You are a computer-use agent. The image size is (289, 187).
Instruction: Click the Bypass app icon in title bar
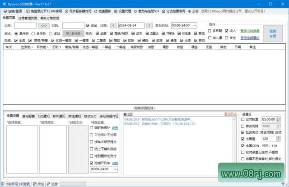[5, 4]
